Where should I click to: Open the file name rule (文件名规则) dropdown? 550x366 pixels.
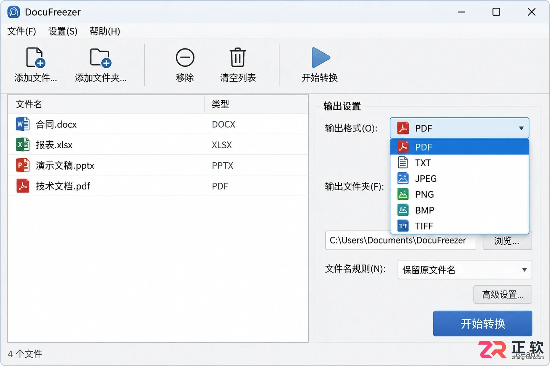464,270
